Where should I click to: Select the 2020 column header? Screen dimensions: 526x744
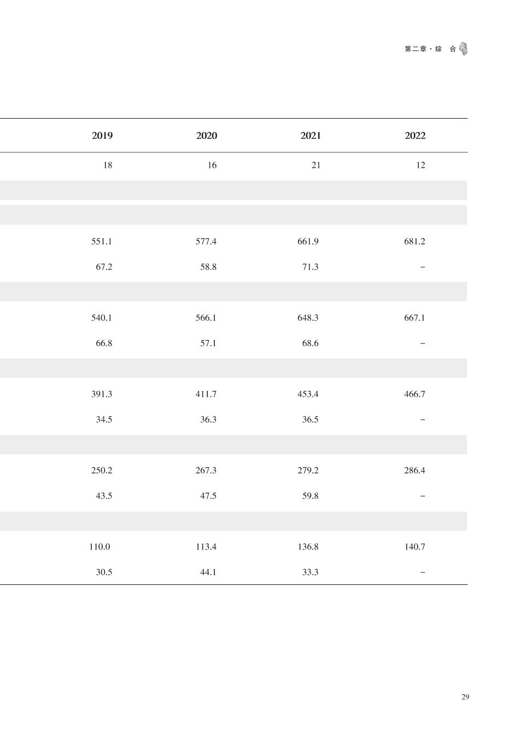(207, 136)
